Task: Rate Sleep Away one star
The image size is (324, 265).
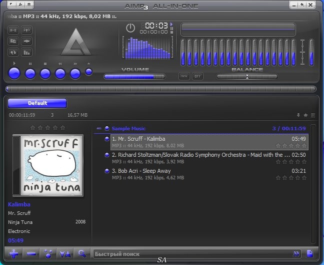Action: [x=278, y=178]
